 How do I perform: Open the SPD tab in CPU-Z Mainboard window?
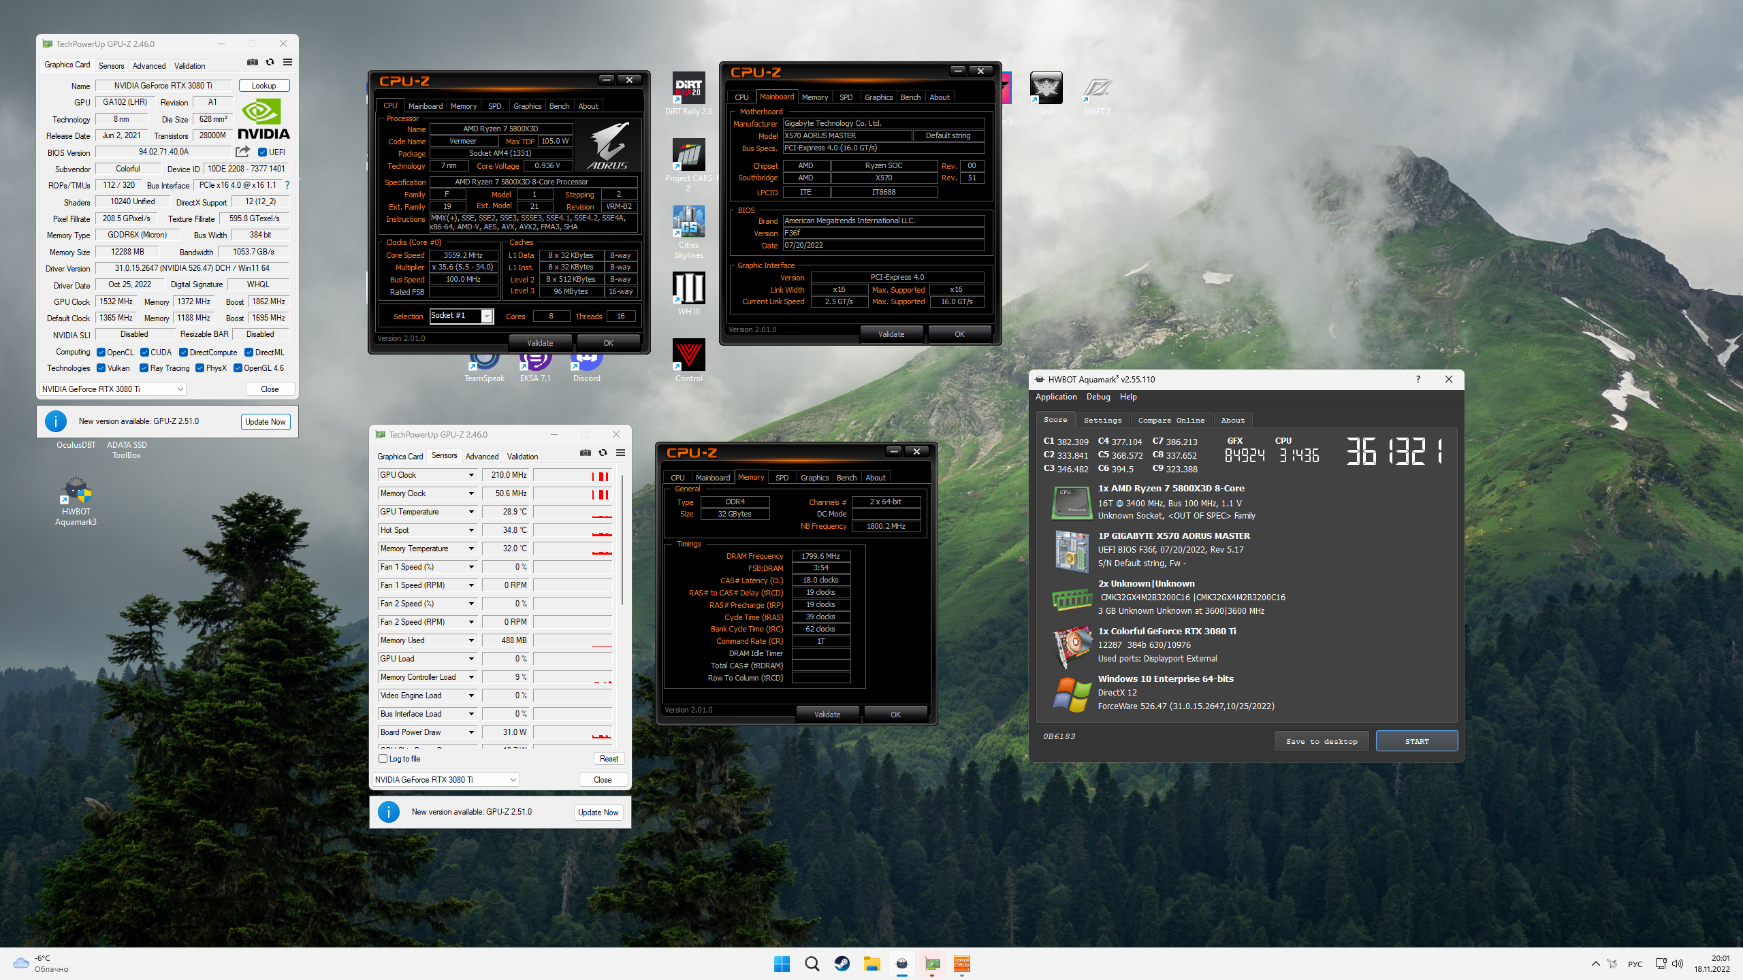tap(846, 97)
